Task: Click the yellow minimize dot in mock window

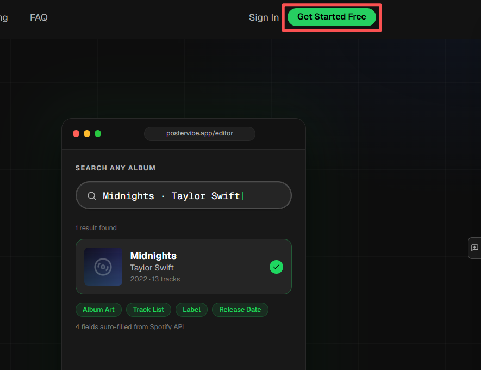Action: (x=87, y=133)
